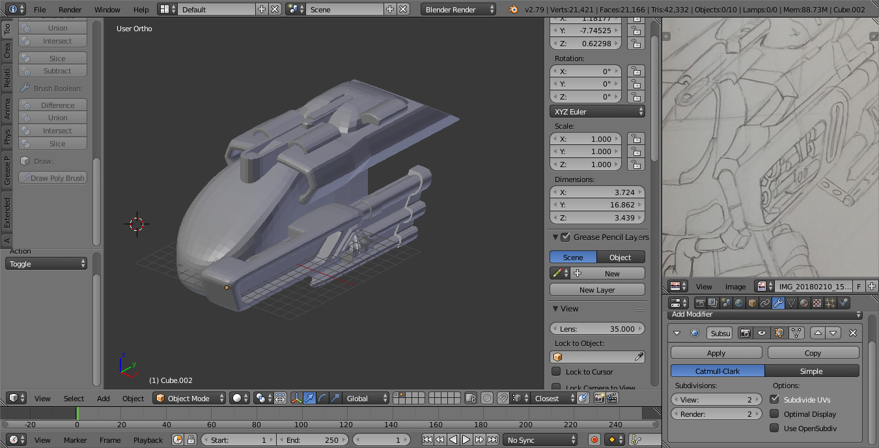879x448 pixels.
Task: Open the Render menu in top bar
Action: point(70,9)
